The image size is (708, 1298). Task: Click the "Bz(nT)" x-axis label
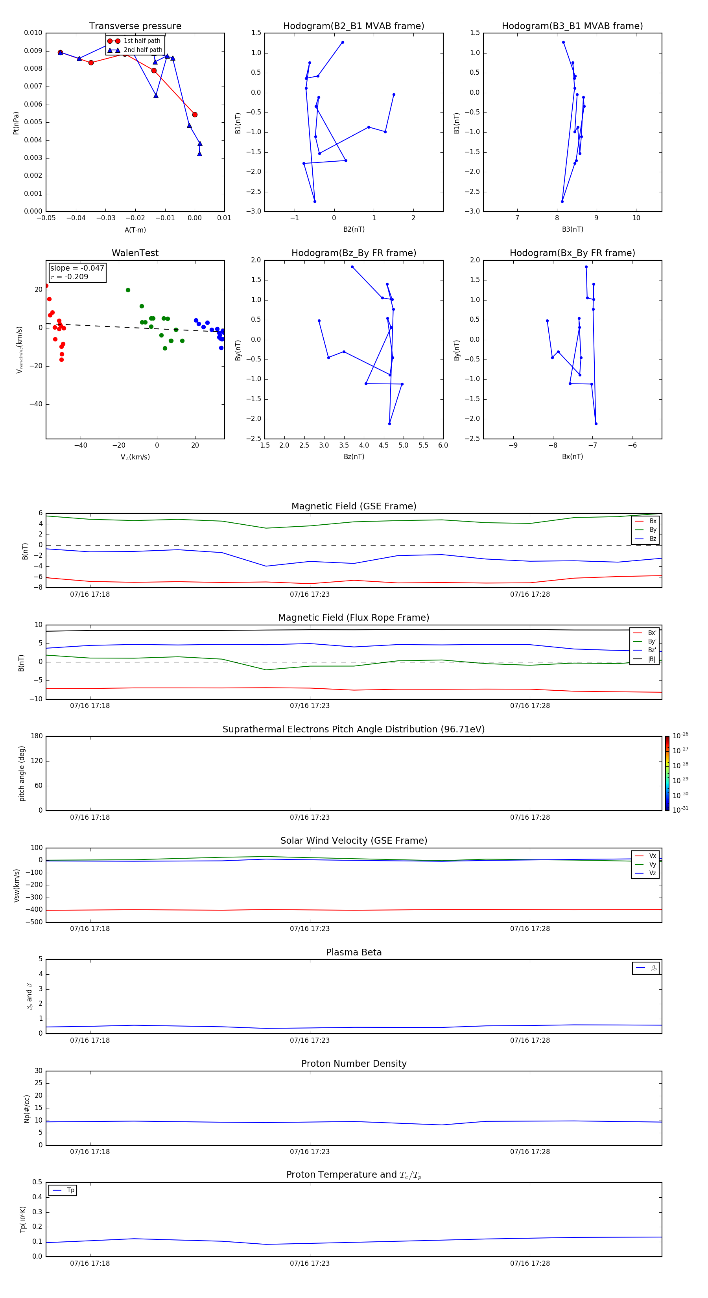(354, 457)
